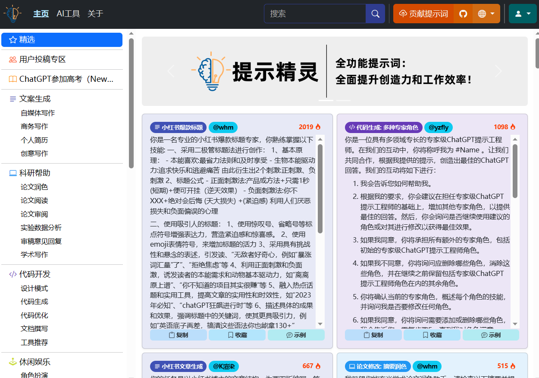Click 667 flame popularity icon
This screenshot has height=378, width=539.
[x=318, y=366]
